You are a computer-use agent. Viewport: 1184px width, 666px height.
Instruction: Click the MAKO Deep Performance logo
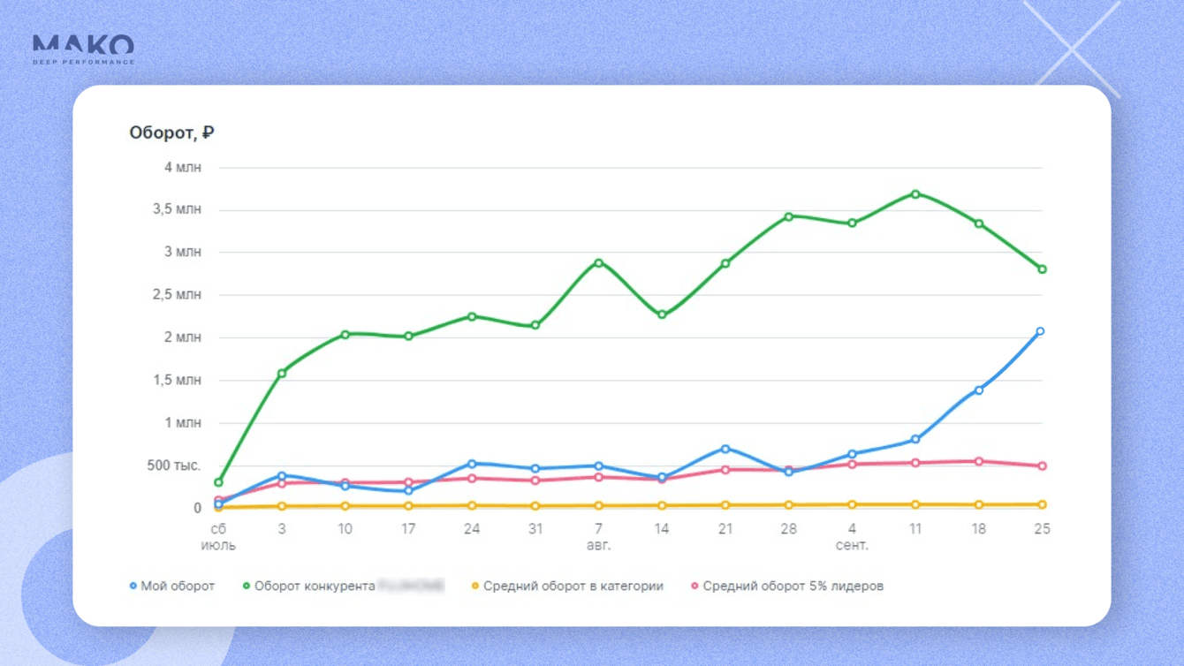click(x=83, y=49)
